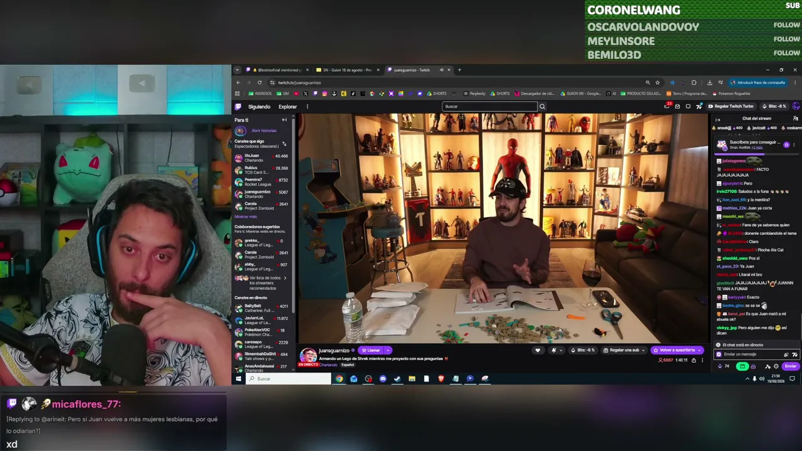
Task: Click the INGRESOS bookmark
Action: tap(260, 94)
